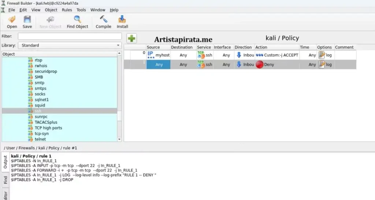The width and height of the screenshot is (375, 200).
Task: Select rwhois in the object tree
Action: click(x=41, y=66)
